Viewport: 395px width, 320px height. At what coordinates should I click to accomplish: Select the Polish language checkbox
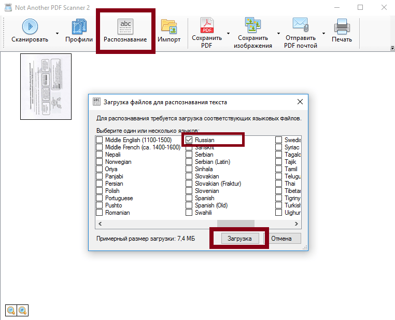(x=99, y=191)
